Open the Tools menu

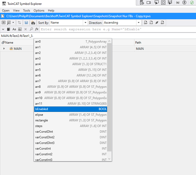pyautogui.click(x=27, y=11)
